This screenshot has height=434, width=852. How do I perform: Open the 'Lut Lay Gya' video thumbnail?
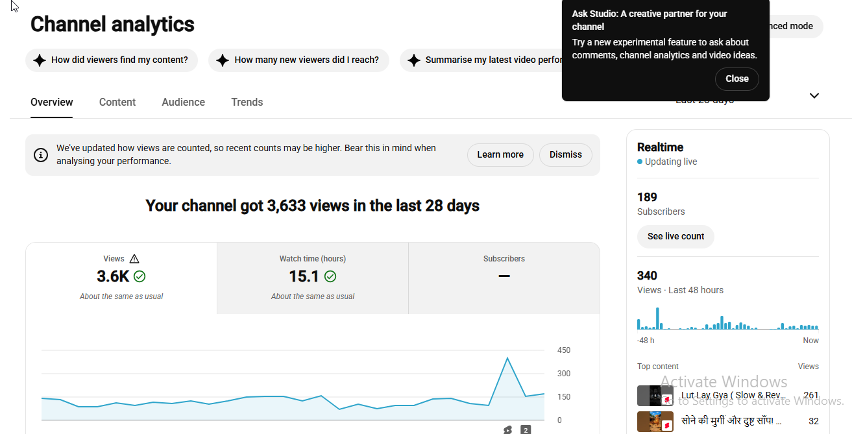pyautogui.click(x=655, y=396)
